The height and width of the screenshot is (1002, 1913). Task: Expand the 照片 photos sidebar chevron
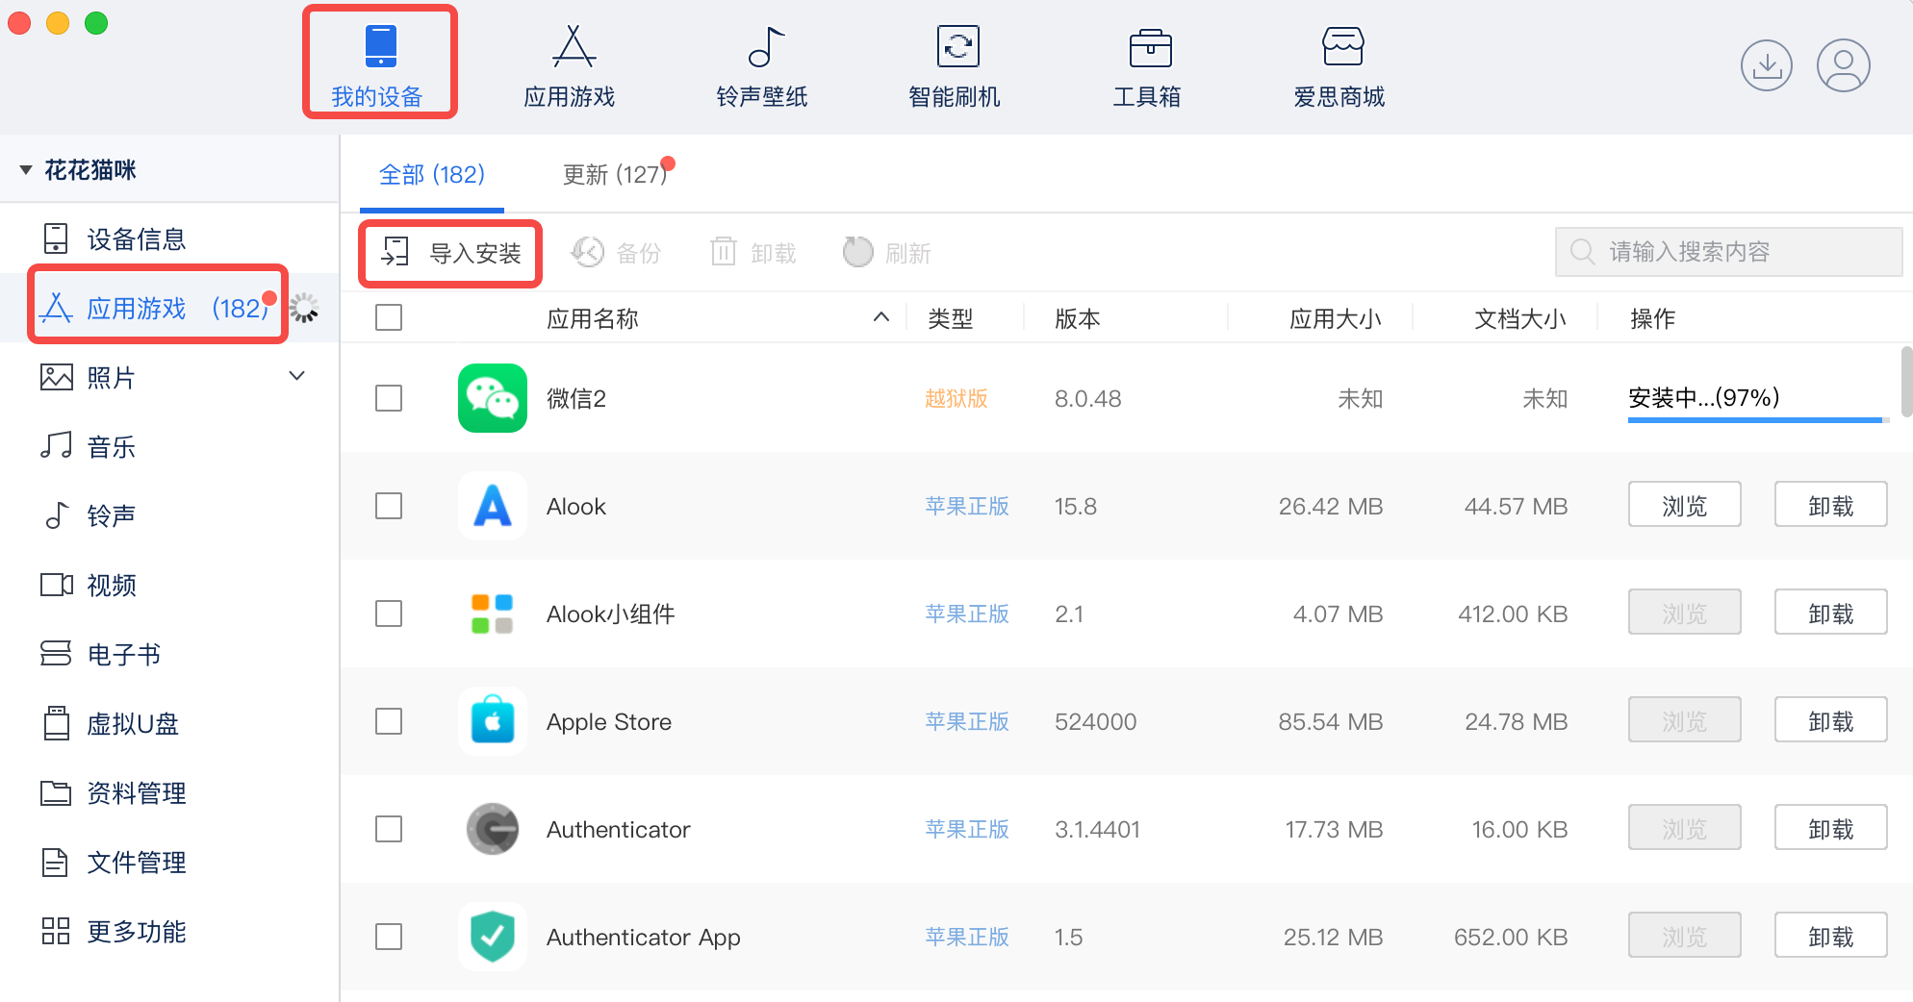[297, 376]
